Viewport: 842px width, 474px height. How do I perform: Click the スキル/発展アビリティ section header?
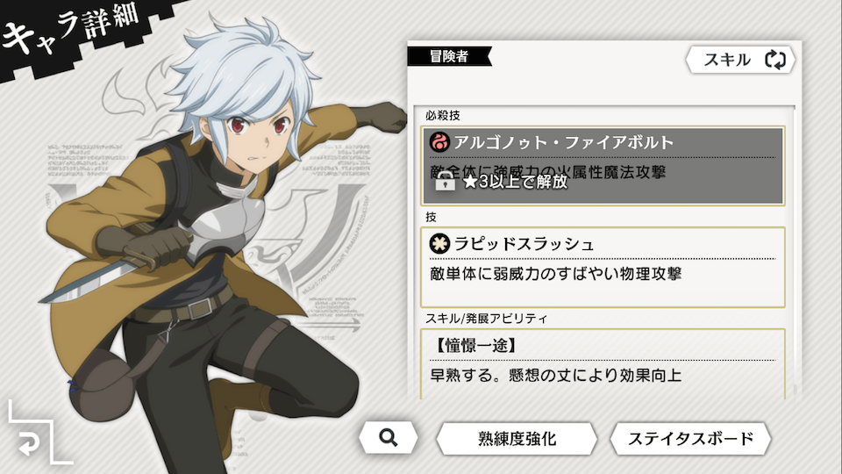[x=486, y=319]
